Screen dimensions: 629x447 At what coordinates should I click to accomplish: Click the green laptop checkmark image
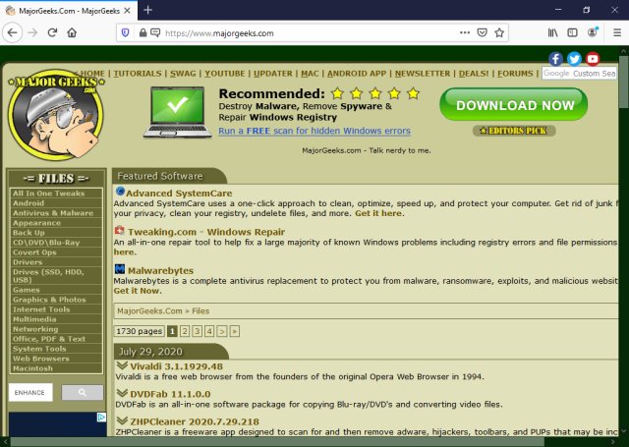pyautogui.click(x=177, y=112)
